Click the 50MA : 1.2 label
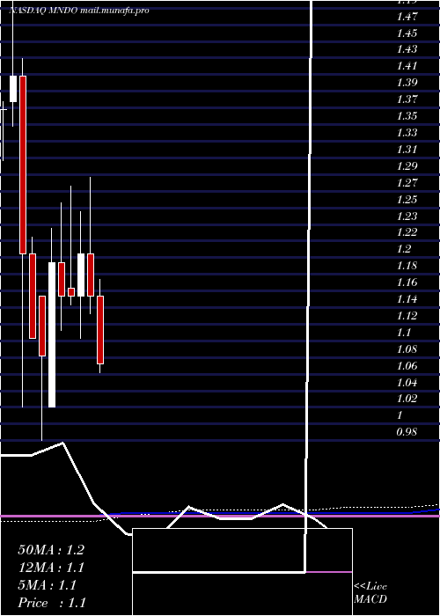The image size is (440, 616). point(51,550)
